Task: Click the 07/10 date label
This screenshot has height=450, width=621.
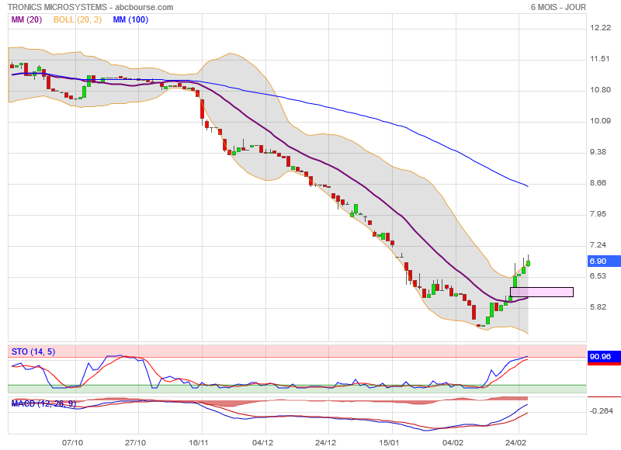Action: point(72,442)
